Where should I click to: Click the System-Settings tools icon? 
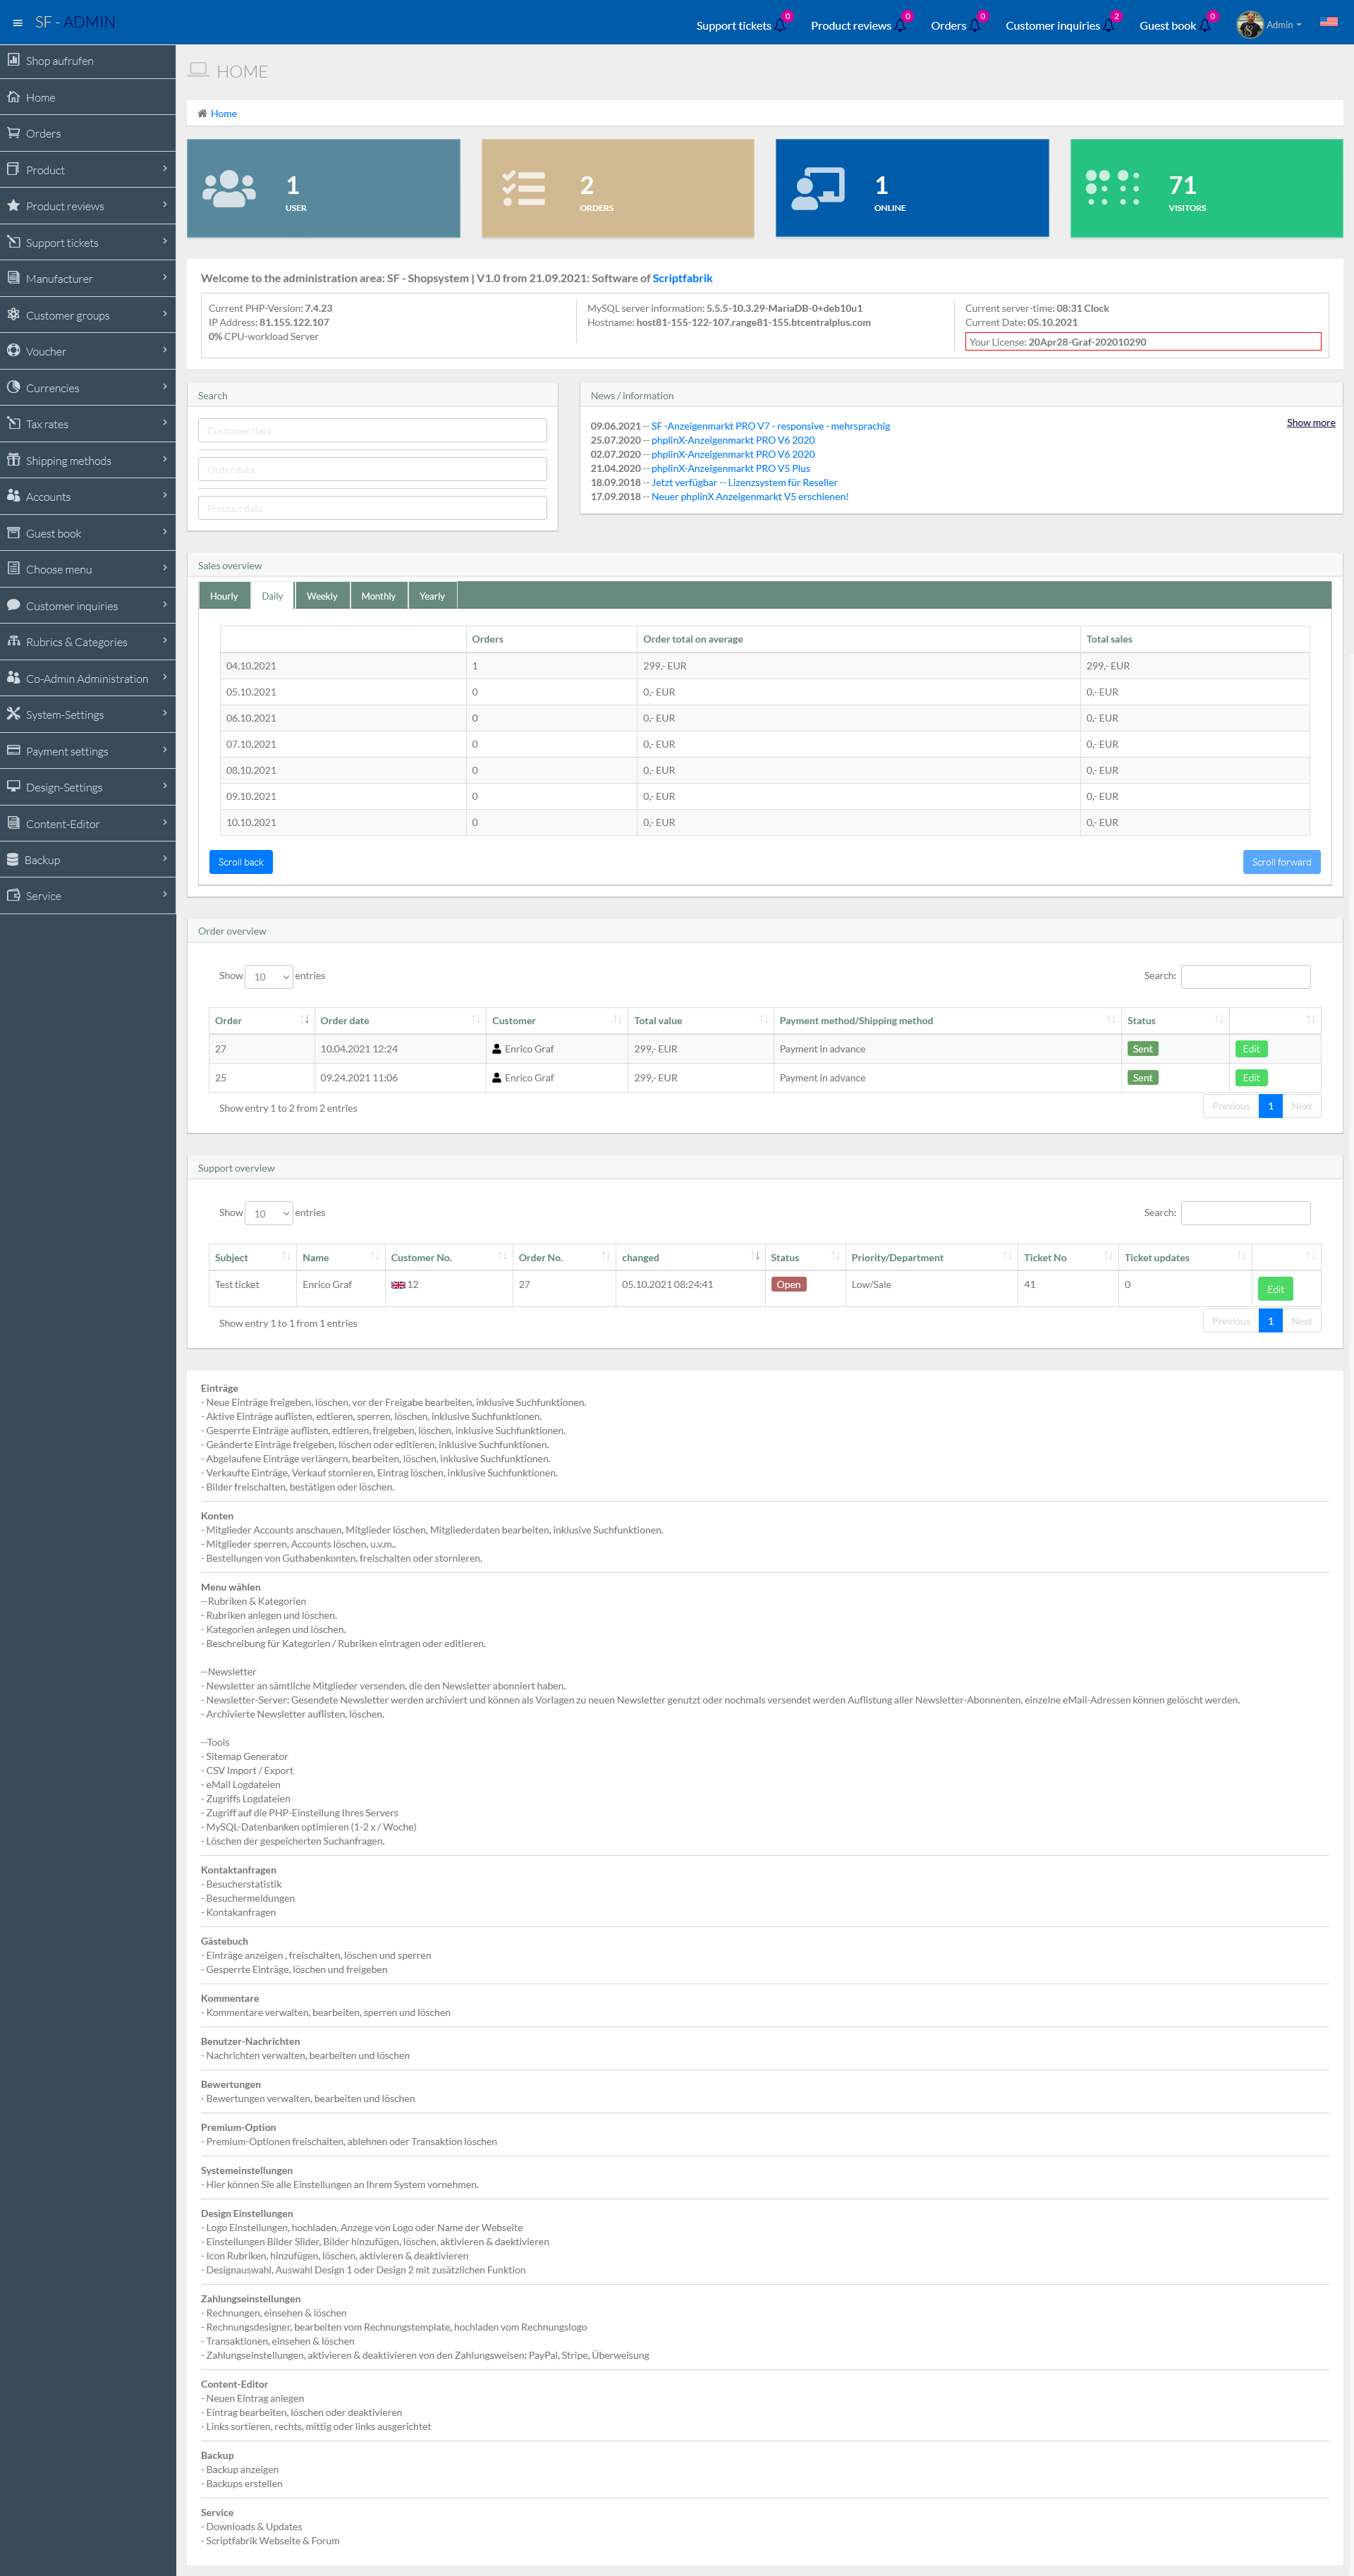tap(14, 714)
